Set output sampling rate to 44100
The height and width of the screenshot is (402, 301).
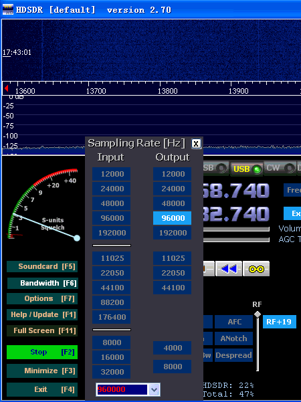coord(173,288)
